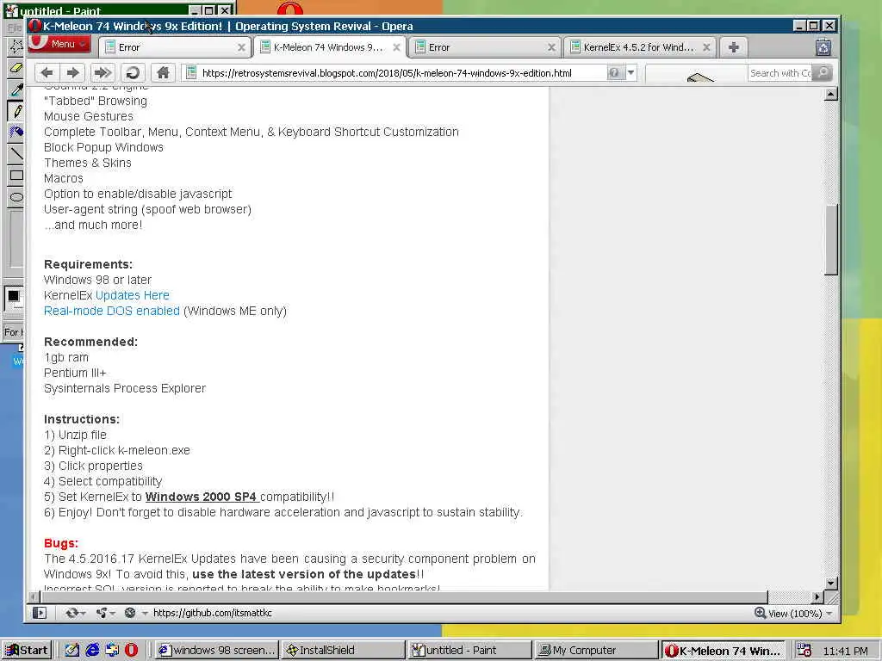Open the closed tabs trash can
This screenshot has height=661, width=882.
point(823,47)
